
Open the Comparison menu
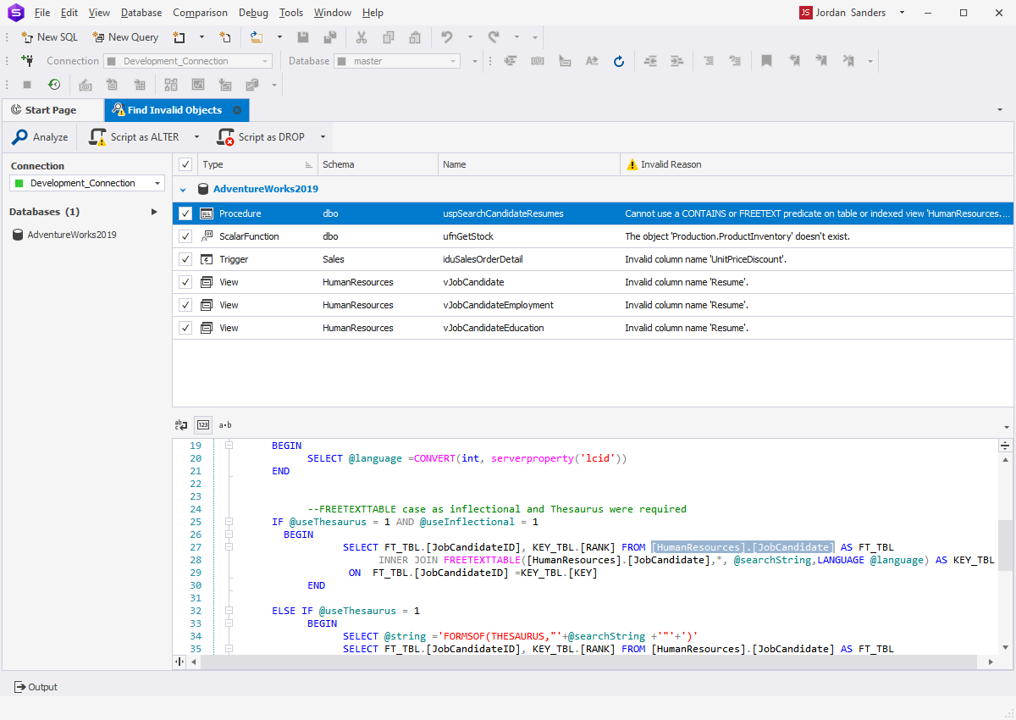point(200,13)
